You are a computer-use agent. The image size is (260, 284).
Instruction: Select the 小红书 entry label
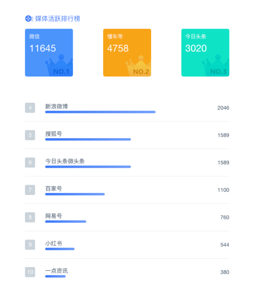point(54,243)
